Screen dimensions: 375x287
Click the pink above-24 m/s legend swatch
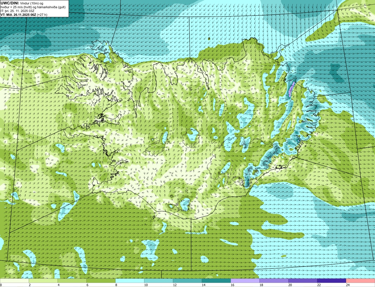[361, 281]
